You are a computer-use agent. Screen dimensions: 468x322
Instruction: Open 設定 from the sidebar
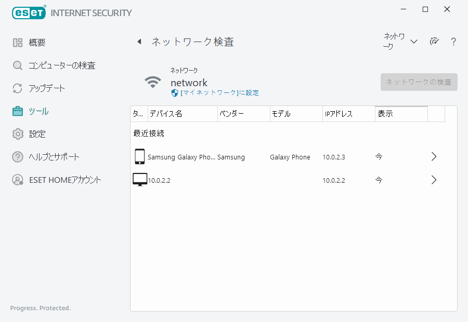pos(37,134)
